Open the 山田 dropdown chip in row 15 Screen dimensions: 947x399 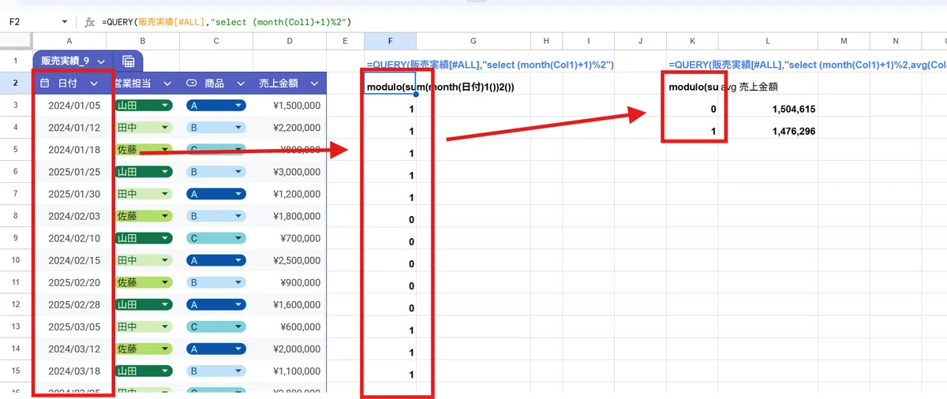click(x=144, y=370)
